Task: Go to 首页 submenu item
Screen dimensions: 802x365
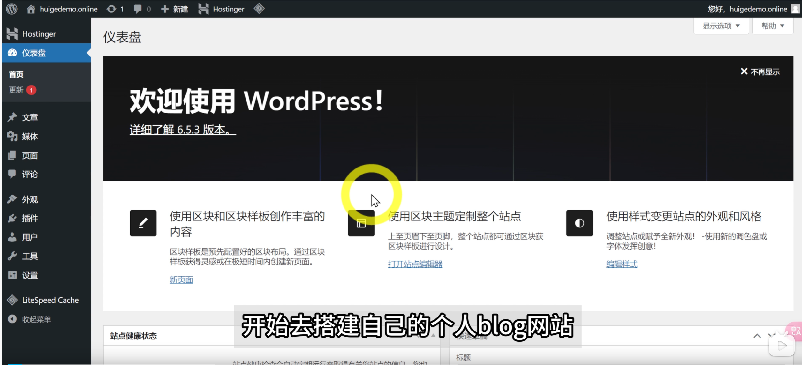Action: pos(16,74)
